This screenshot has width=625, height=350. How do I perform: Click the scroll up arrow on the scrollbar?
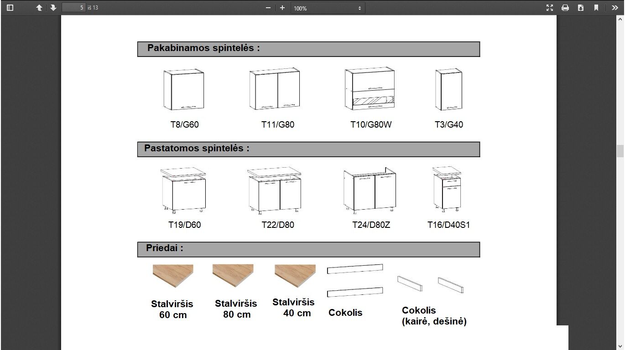[620, 19]
